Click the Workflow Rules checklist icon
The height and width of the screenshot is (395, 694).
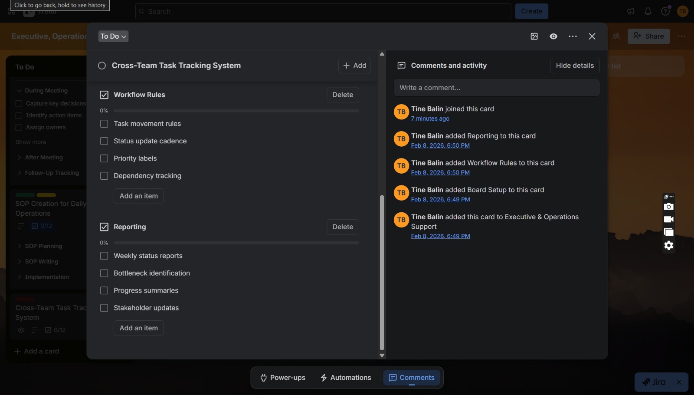click(104, 95)
